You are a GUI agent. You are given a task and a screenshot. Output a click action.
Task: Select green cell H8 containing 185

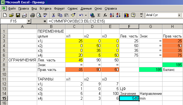(x=173, y=65)
